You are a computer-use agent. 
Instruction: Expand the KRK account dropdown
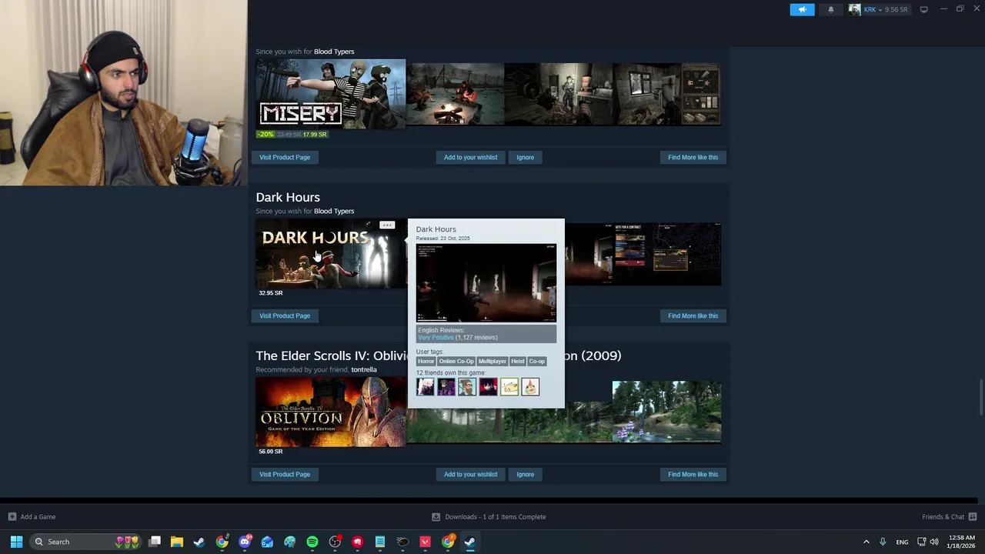pyautogui.click(x=873, y=9)
